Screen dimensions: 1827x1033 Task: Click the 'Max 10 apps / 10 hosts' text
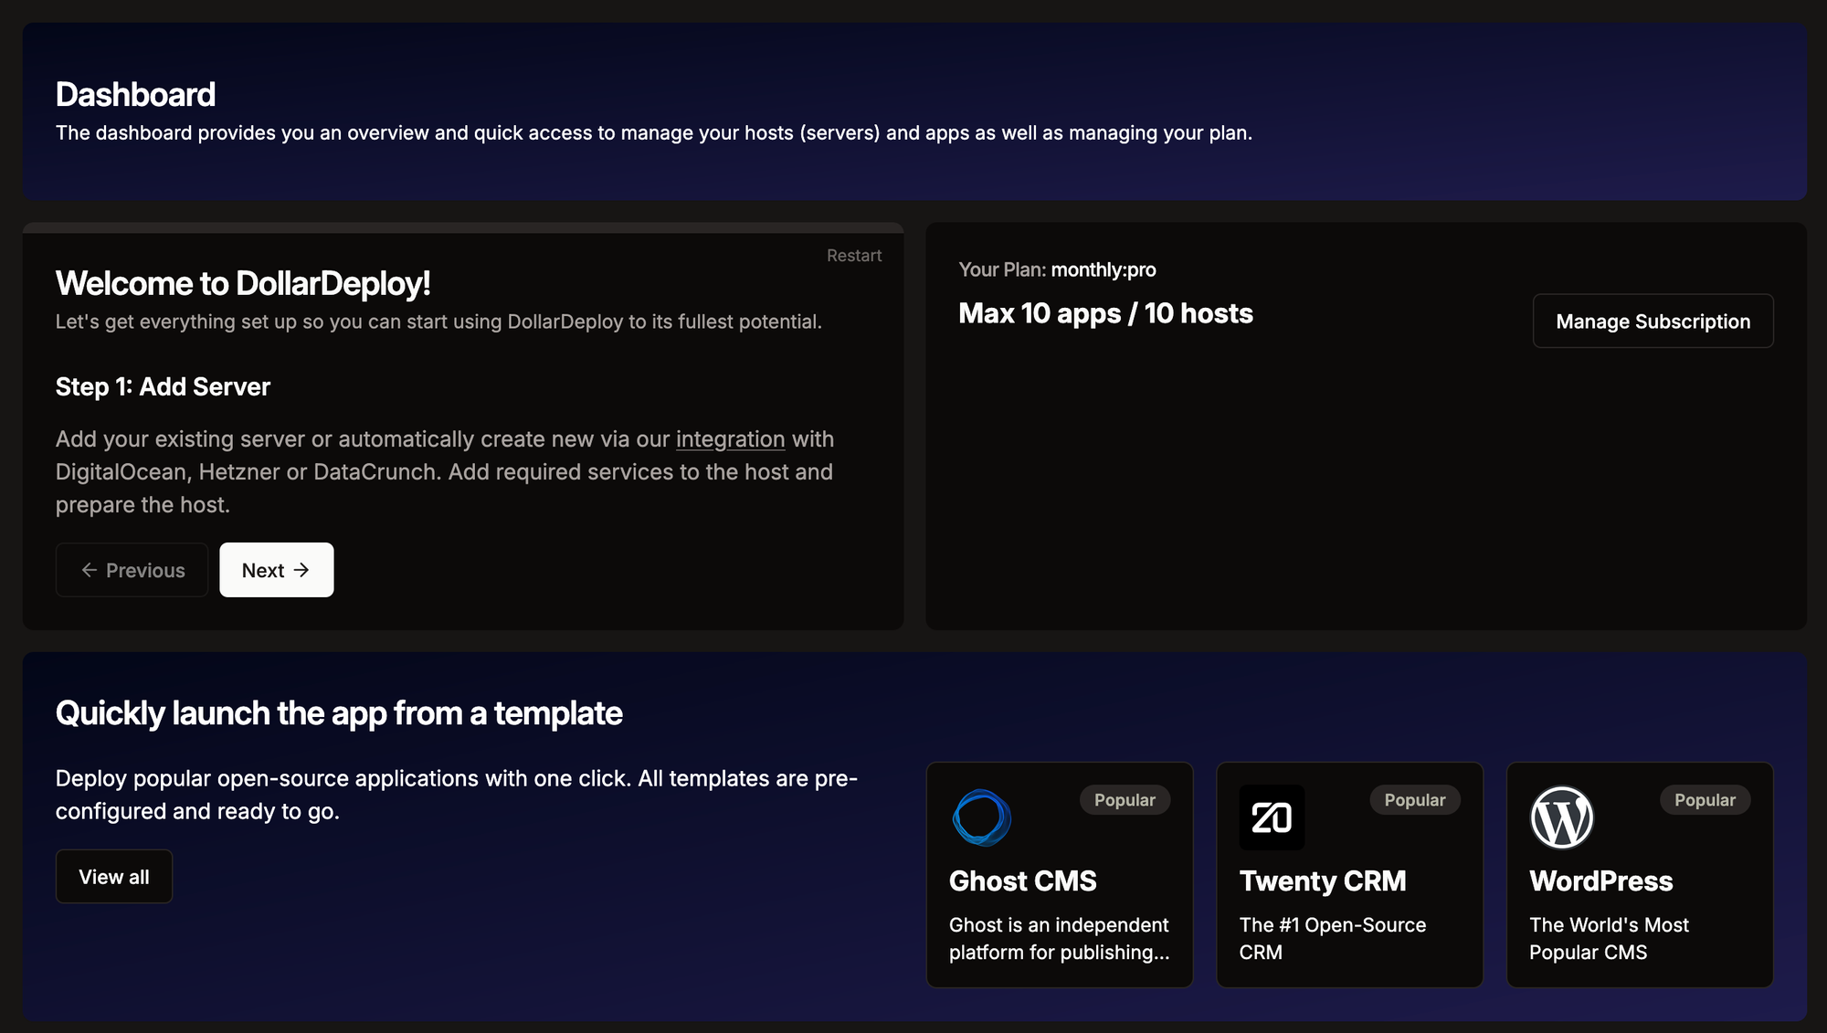[1105, 313]
